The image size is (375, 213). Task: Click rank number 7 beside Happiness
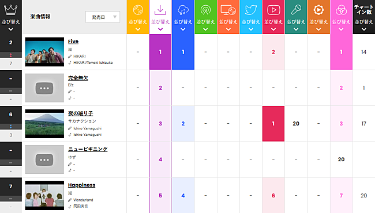click(x=11, y=187)
